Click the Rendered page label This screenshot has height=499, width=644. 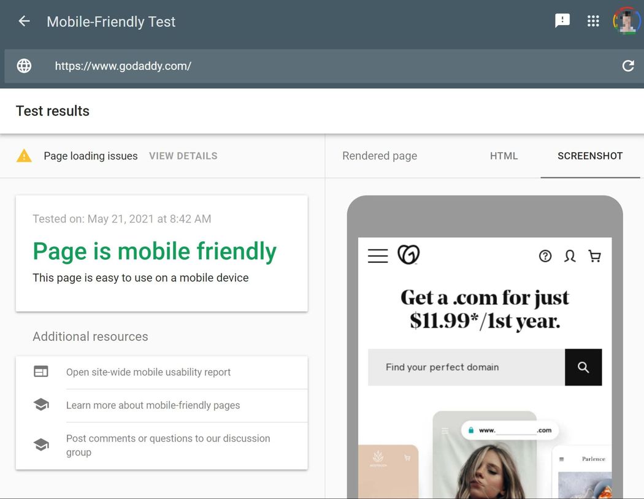pos(380,156)
